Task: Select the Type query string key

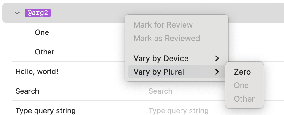Action: 46,110
